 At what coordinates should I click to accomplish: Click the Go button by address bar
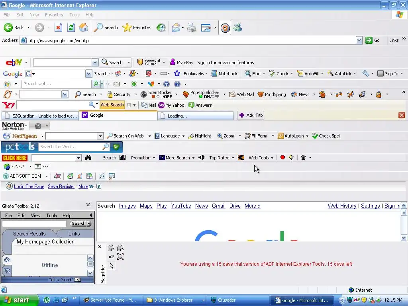point(373,40)
